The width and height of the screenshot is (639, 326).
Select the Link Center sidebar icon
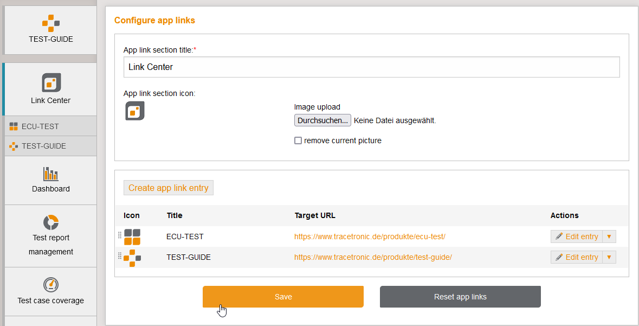click(50, 82)
